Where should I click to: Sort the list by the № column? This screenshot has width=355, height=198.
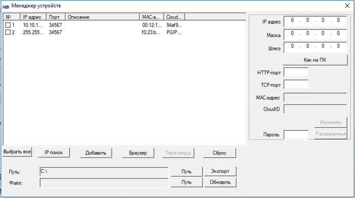coord(12,17)
